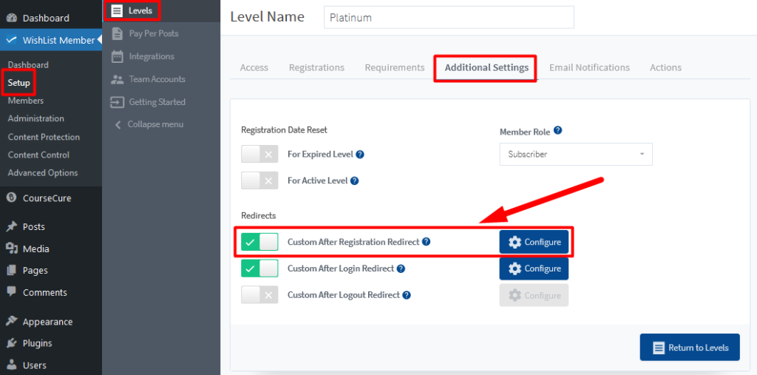Open Advanced Options submenu item

[x=42, y=172]
